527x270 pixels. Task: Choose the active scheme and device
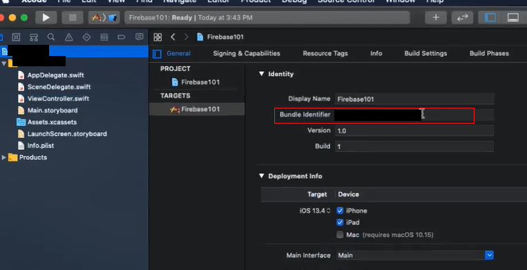point(104,17)
